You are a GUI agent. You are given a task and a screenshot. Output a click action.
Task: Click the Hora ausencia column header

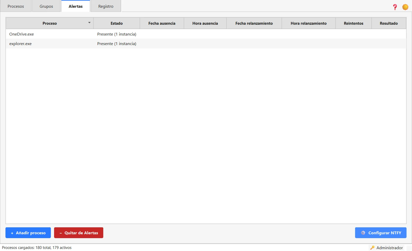[x=205, y=23]
